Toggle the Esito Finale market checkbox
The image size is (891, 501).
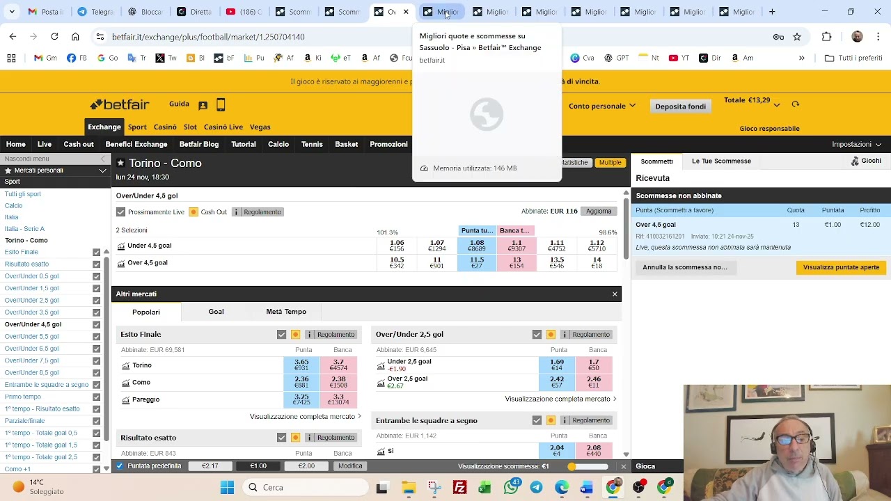(281, 335)
